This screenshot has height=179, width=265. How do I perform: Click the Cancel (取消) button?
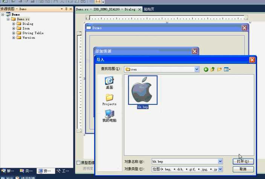243,169
